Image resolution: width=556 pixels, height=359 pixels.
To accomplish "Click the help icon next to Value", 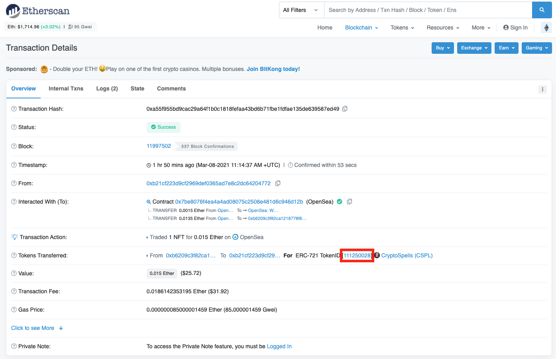I will 14,273.
